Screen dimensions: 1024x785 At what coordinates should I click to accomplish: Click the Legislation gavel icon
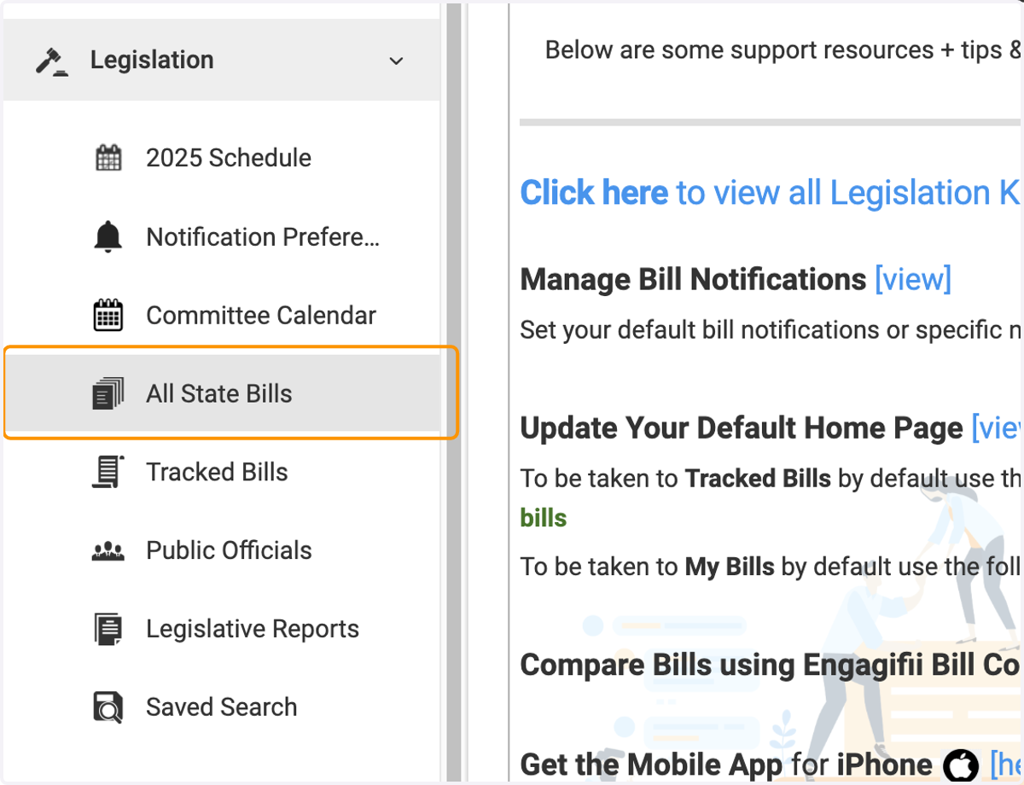tap(51, 61)
